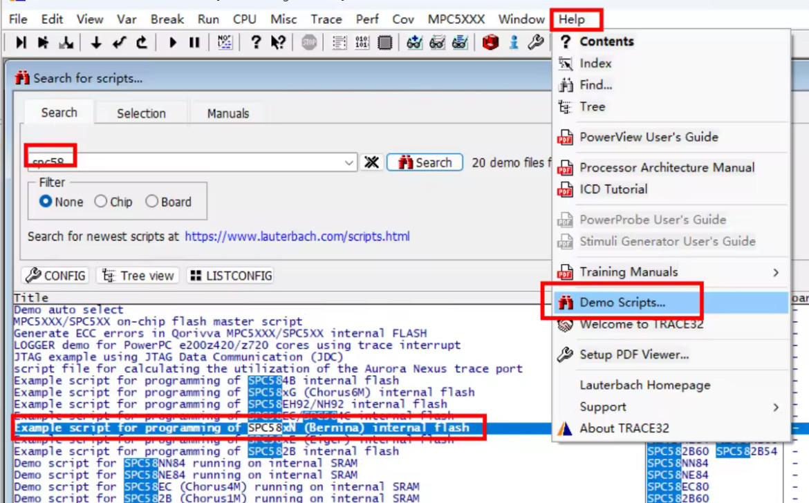This screenshot has height=503, width=809.
Task: Select the 'Demo auto select' row
Action: 68,310
